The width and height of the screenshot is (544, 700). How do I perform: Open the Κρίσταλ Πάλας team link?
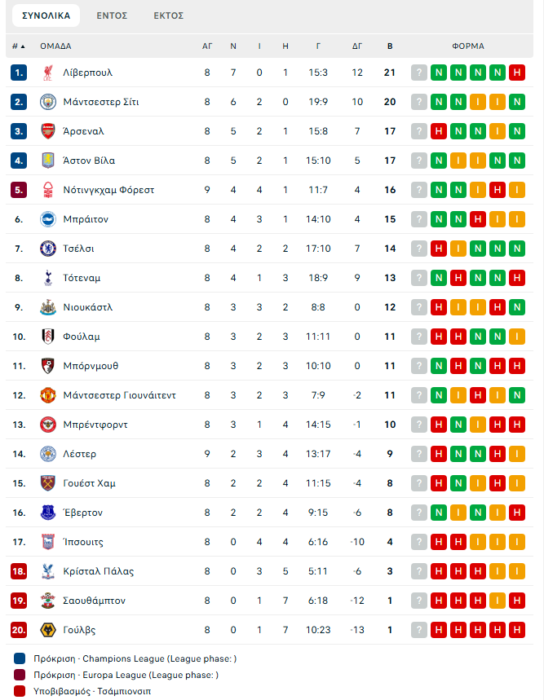click(x=98, y=571)
